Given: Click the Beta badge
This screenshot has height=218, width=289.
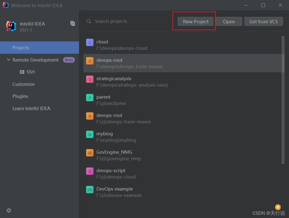Looking at the screenshot, I should pyautogui.click(x=69, y=60).
